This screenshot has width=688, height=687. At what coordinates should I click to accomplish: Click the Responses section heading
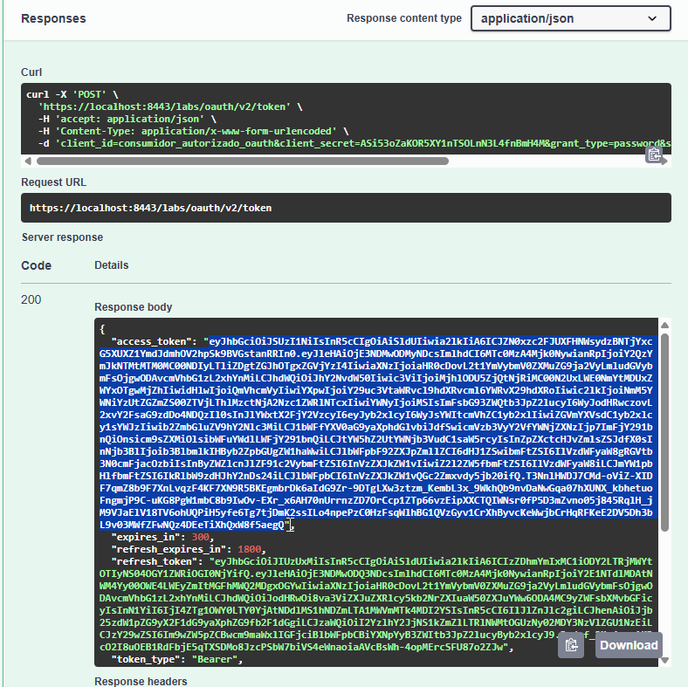[x=53, y=18]
